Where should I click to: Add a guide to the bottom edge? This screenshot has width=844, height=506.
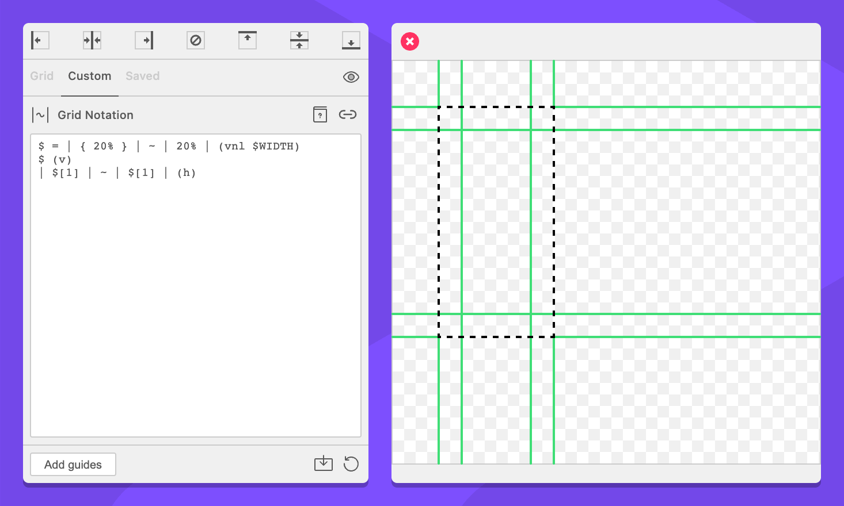[x=351, y=40]
